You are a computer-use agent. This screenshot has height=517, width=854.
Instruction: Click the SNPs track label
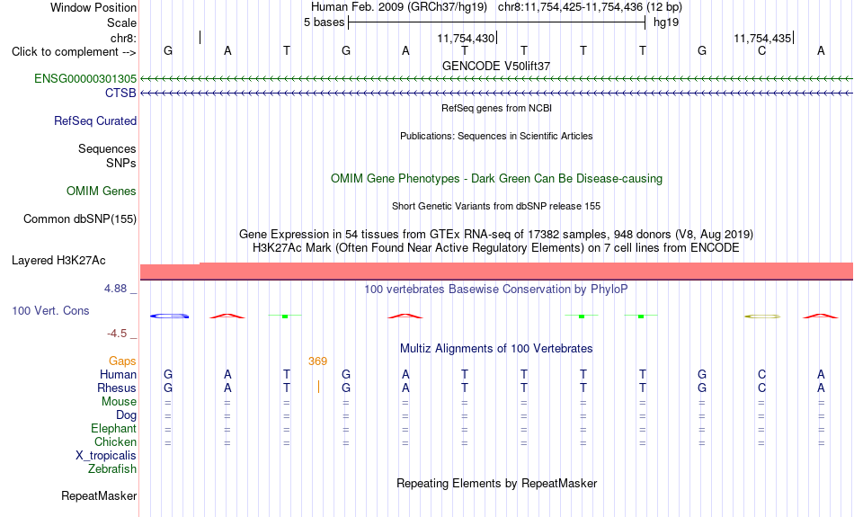(x=121, y=163)
